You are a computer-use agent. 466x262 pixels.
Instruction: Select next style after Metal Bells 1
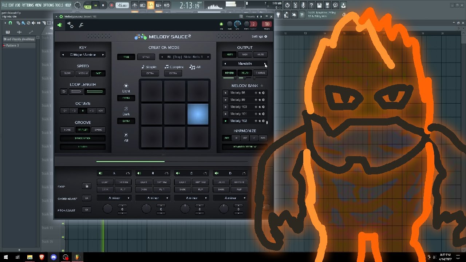208,57
